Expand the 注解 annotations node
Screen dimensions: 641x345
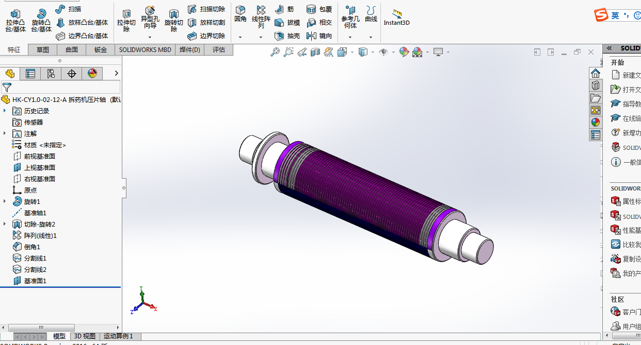click(x=5, y=133)
